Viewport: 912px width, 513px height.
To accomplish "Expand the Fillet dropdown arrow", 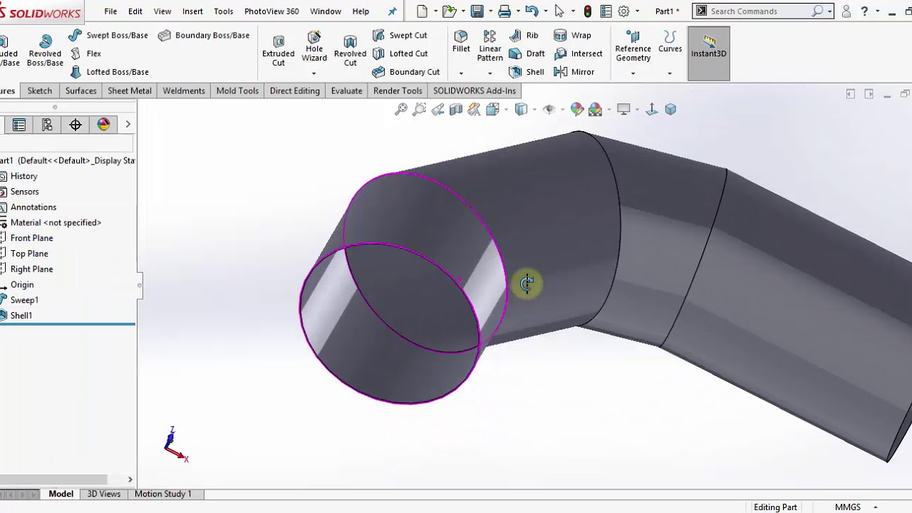I will (x=461, y=73).
